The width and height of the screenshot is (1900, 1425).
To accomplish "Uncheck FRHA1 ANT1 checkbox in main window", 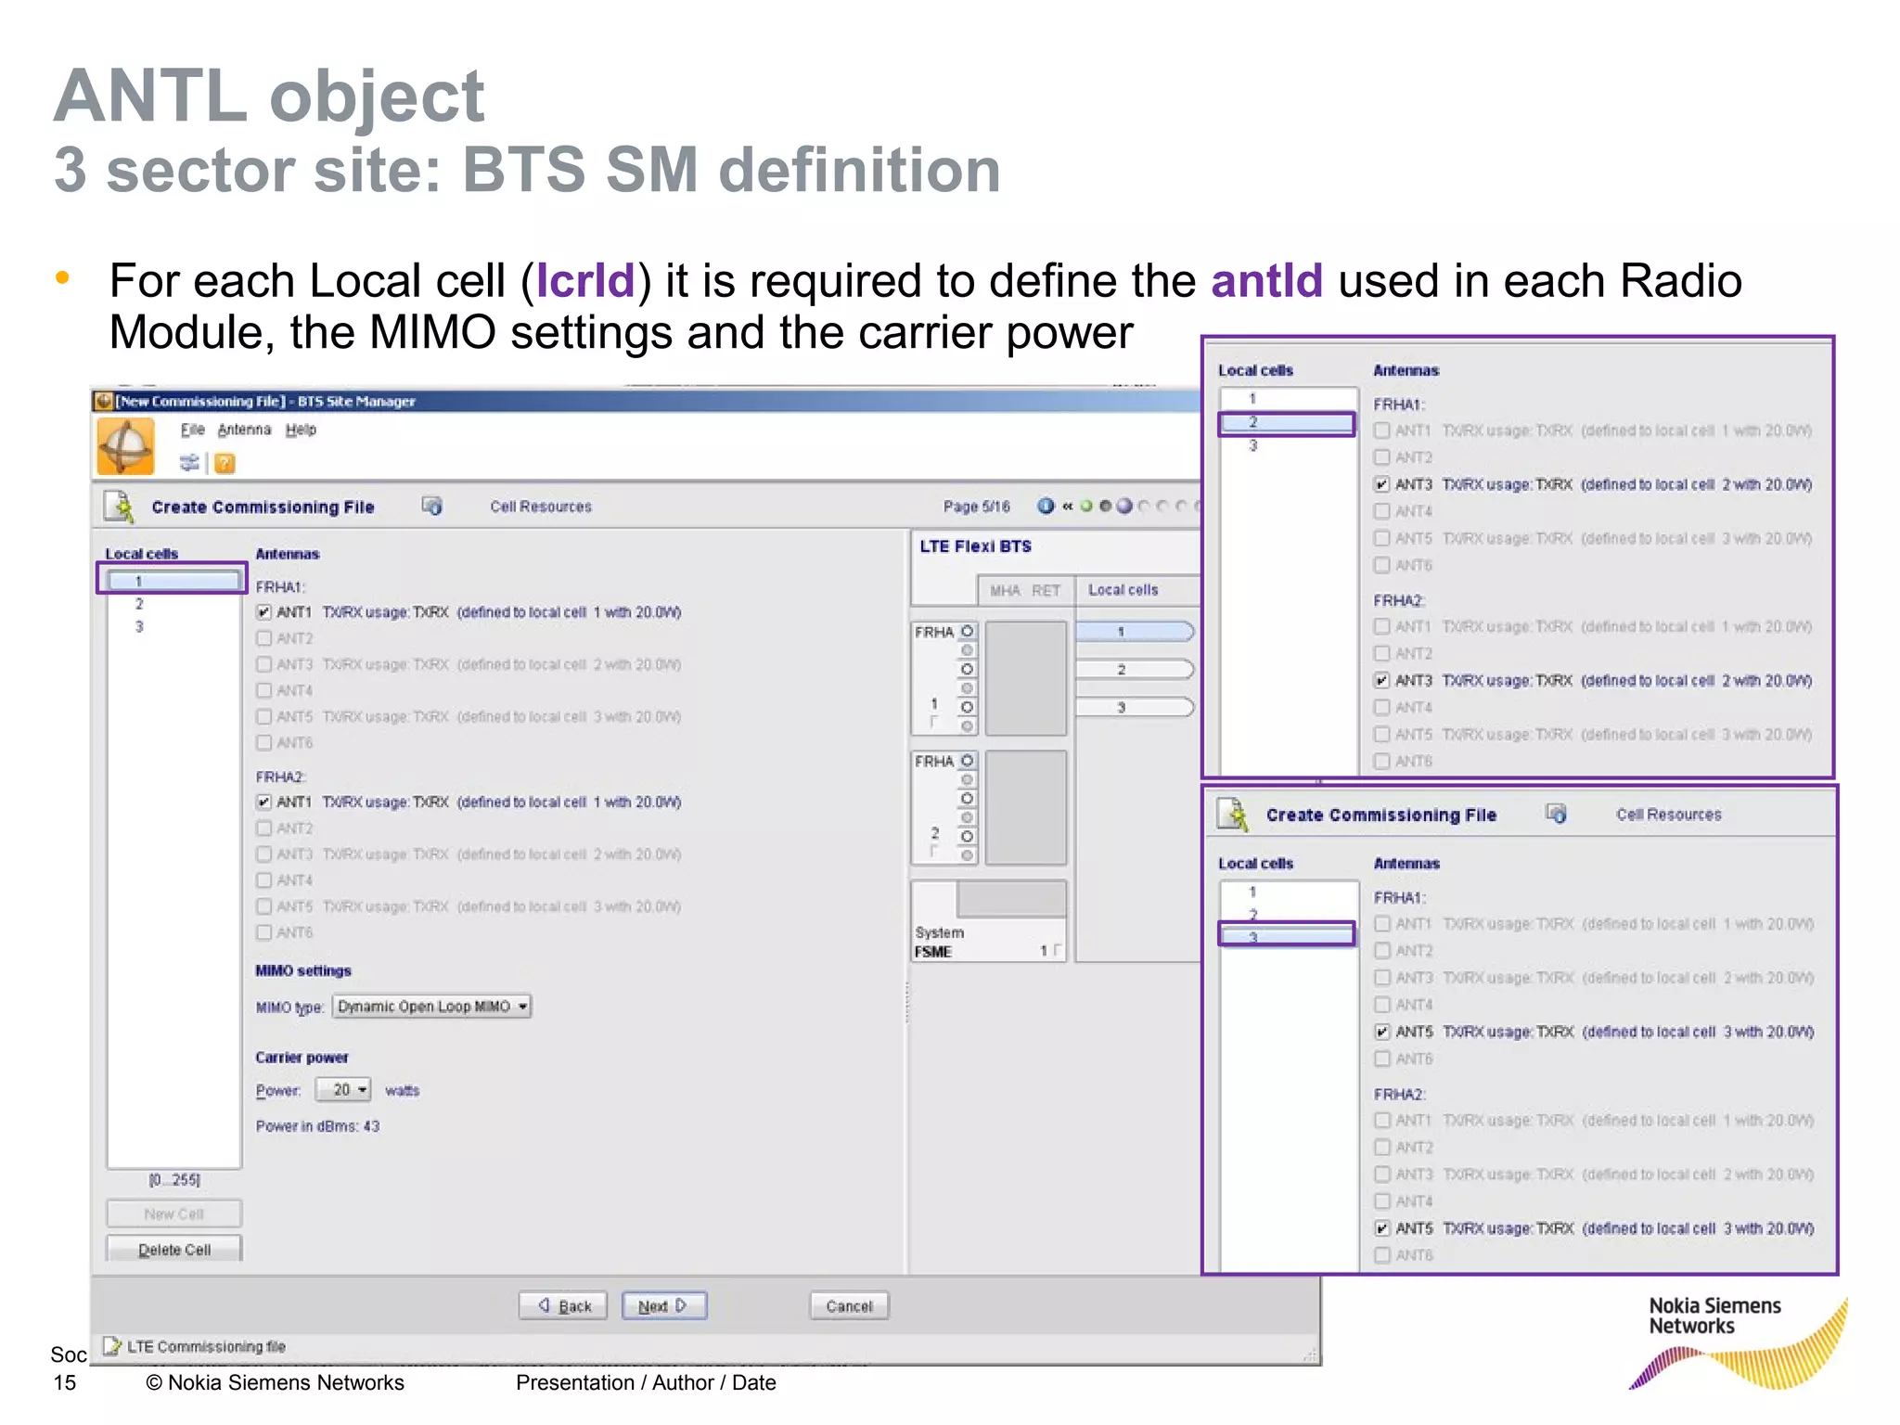I will coord(264,612).
